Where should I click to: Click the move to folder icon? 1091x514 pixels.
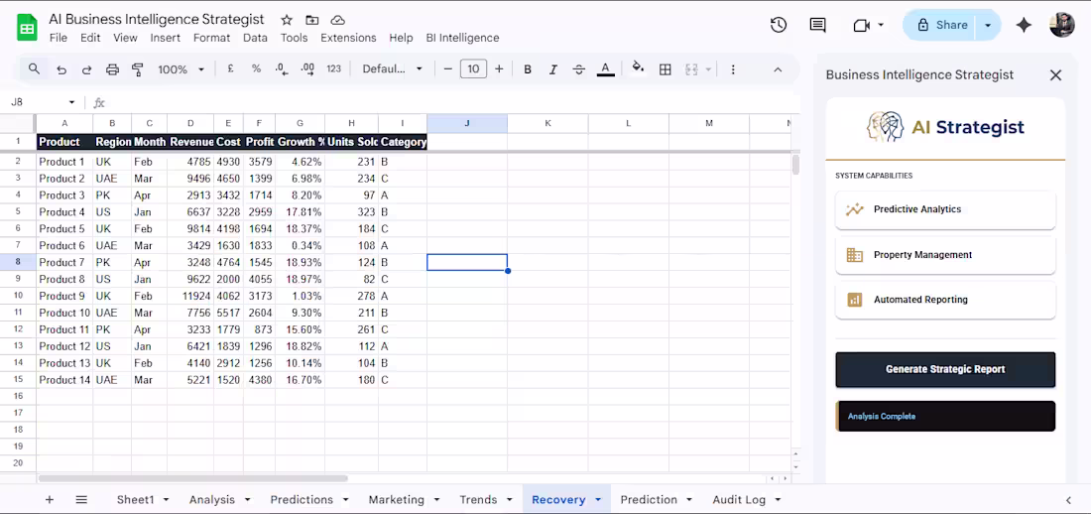click(311, 20)
